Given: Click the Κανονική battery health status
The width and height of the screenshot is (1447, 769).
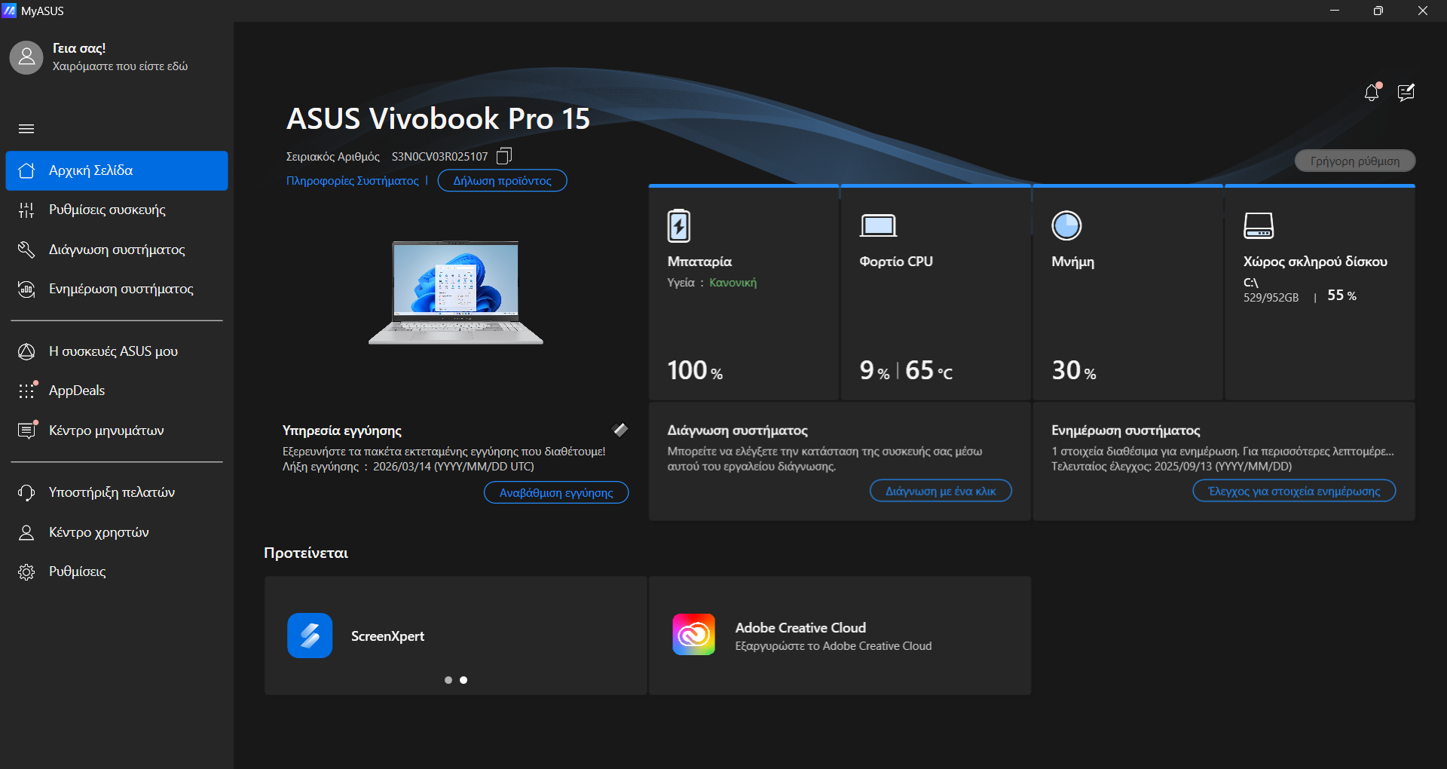Looking at the screenshot, I should click(x=733, y=282).
